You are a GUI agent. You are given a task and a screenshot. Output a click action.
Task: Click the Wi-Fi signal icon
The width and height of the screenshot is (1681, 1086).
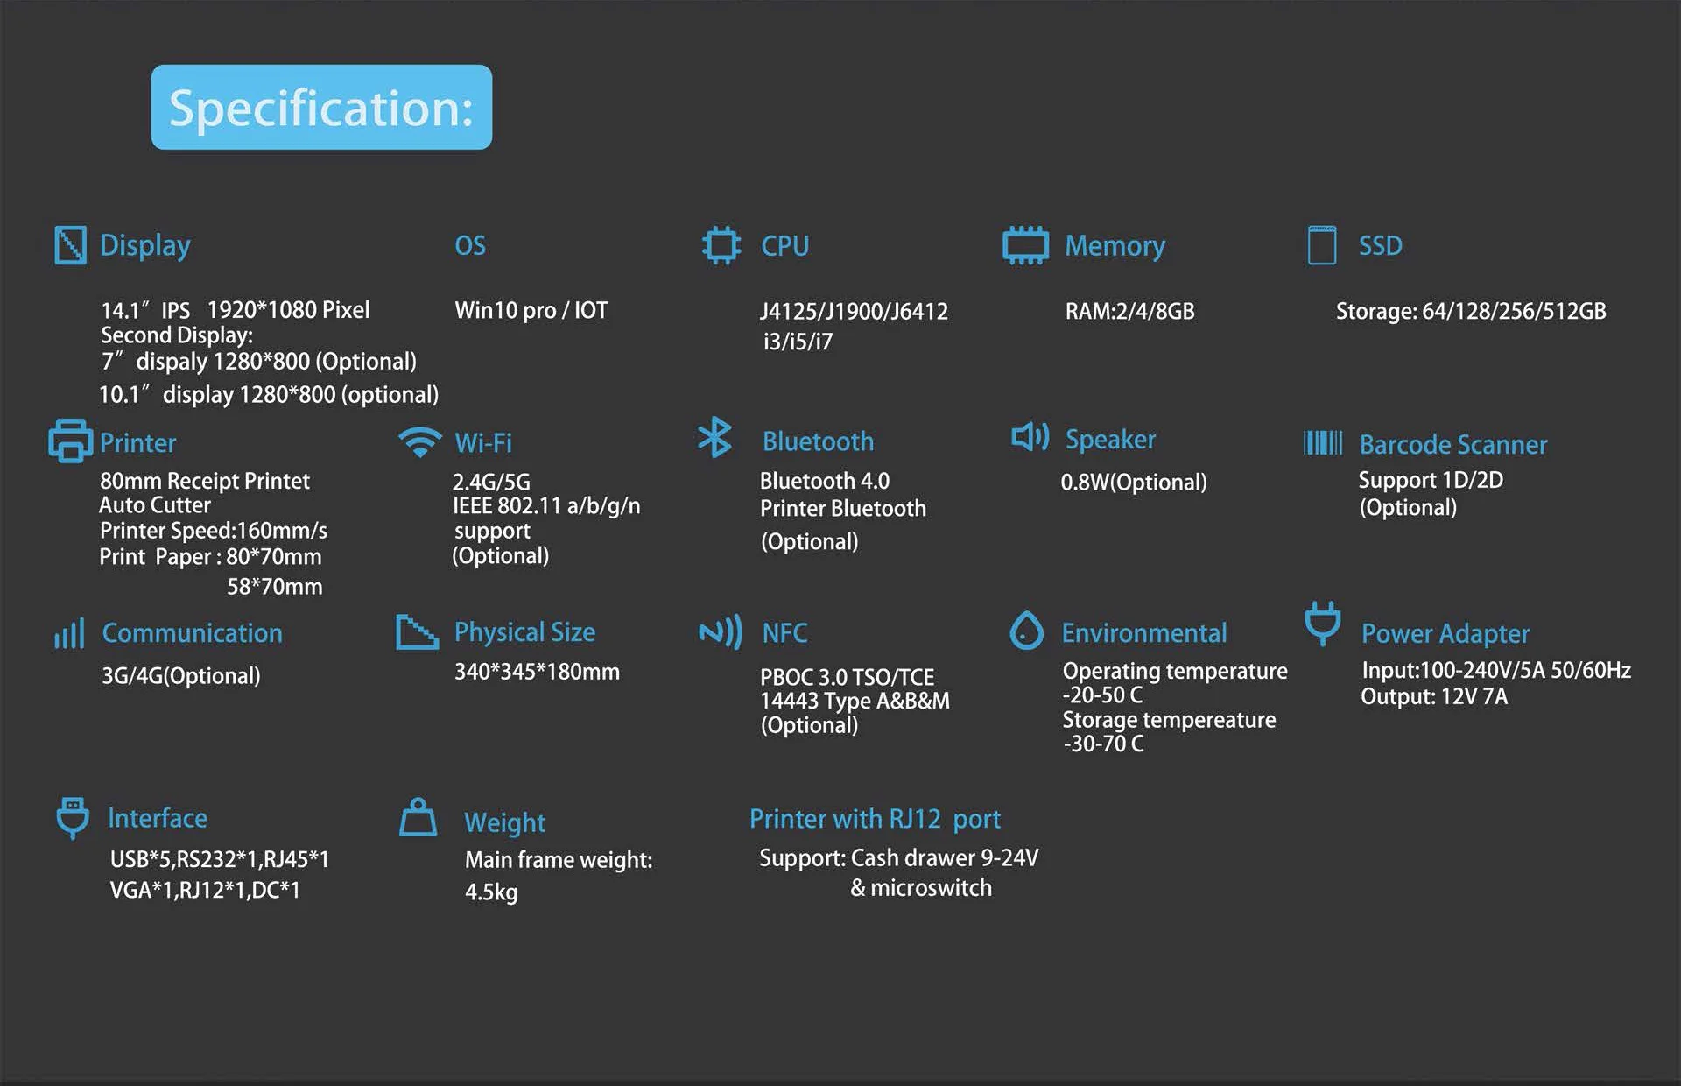pos(420,441)
